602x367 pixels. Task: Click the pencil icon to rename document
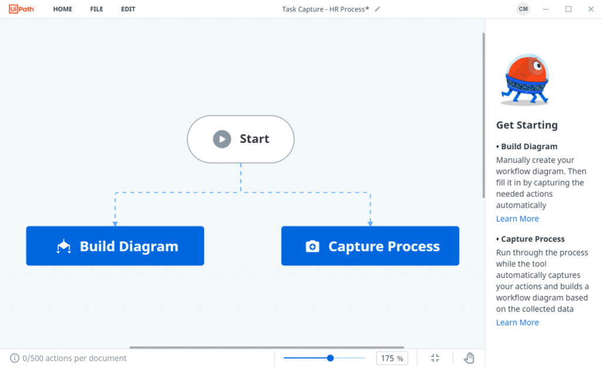[x=377, y=9]
